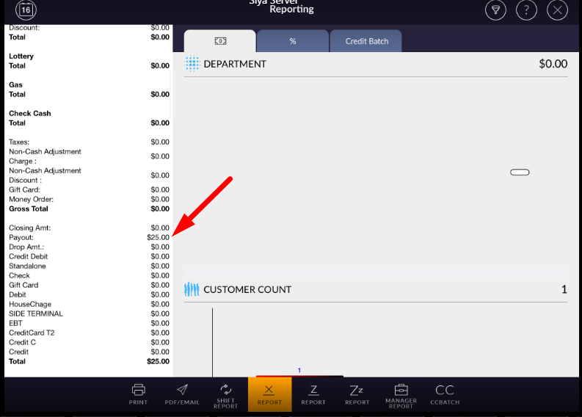582x417 pixels.
Task: Click the Print icon in bottom toolbar
Action: 138,394
